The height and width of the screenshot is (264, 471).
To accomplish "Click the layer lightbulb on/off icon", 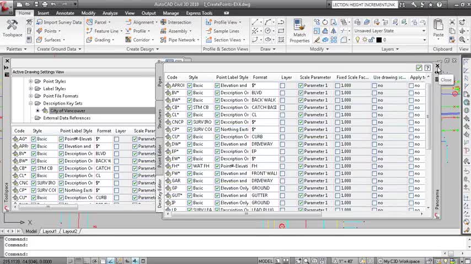I will [357, 40].
